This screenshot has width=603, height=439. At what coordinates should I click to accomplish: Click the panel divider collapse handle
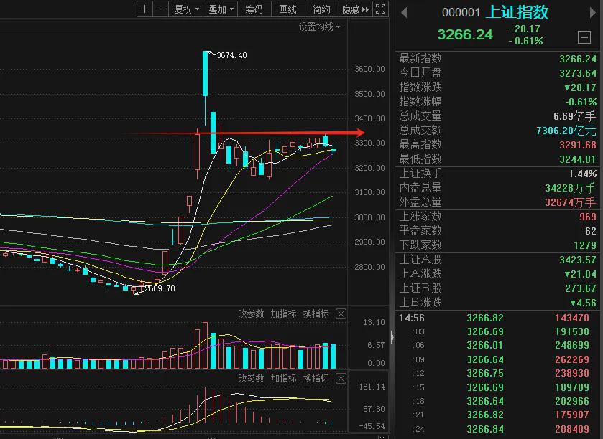pos(392,337)
